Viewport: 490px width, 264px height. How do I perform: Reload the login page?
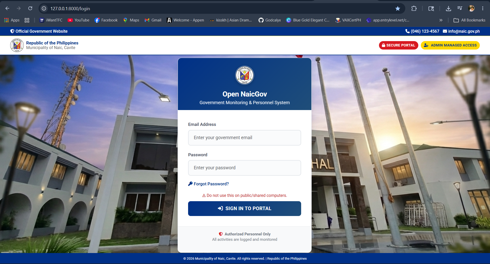[x=30, y=8]
